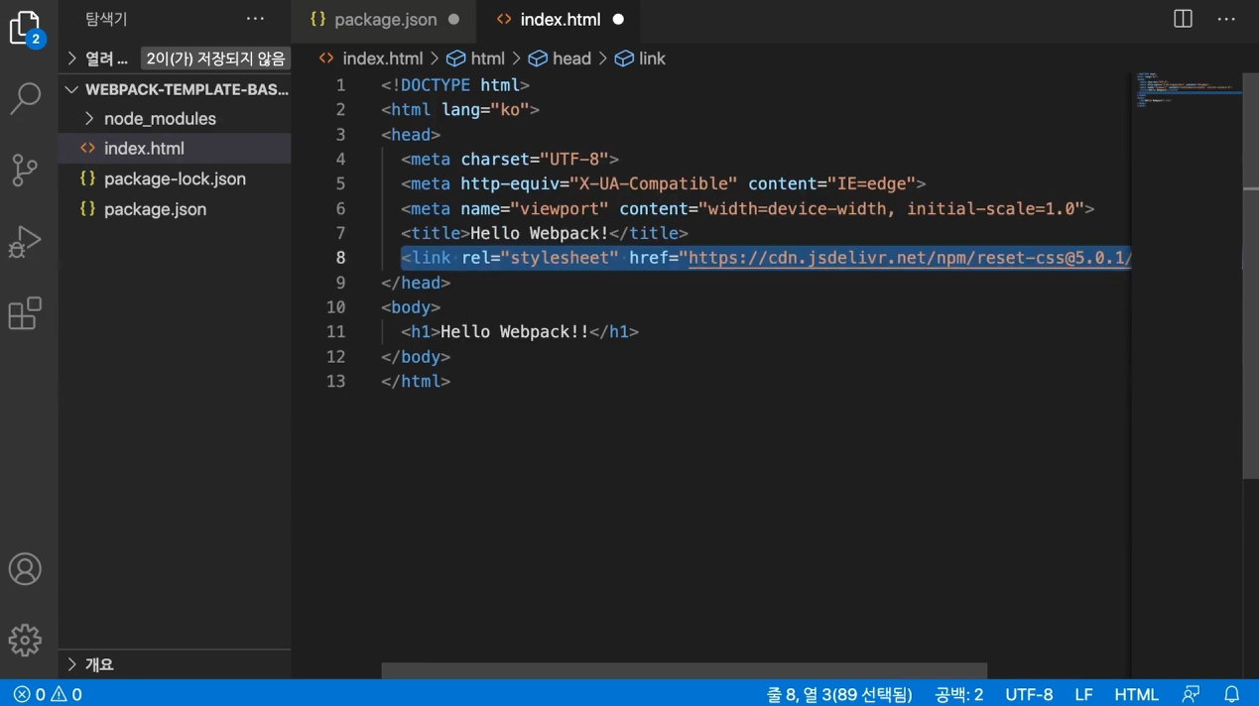Click the unsaved dot on the index.html tab

(x=618, y=19)
